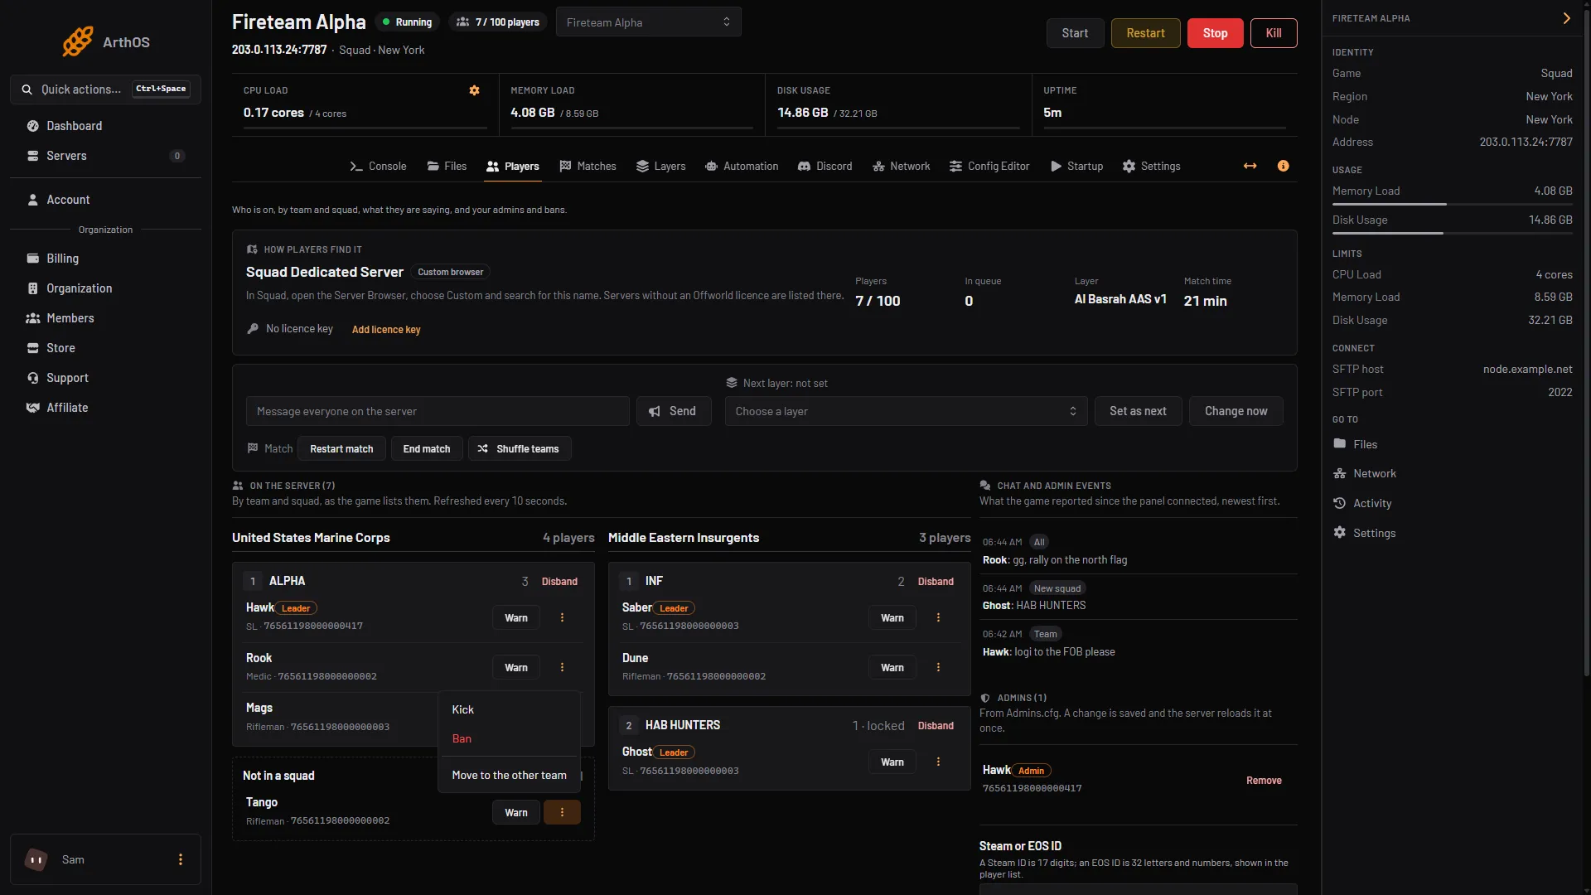
Task: Open Dashboard in the sidebar
Action: coord(105,126)
